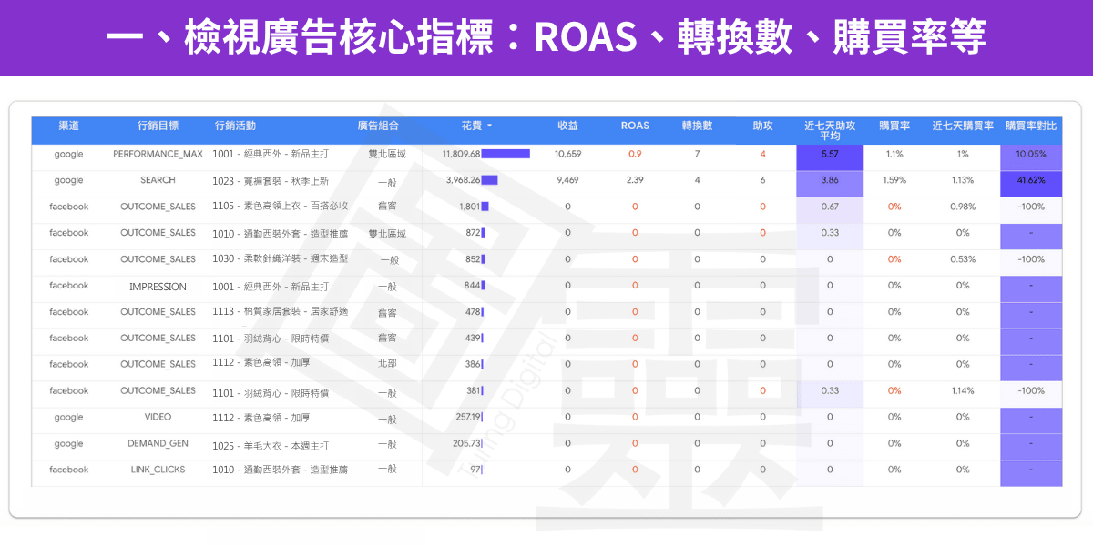Click campaign 1025 - 羊毛大衣 - 本週主打
The height and width of the screenshot is (546, 1093).
[x=271, y=445]
